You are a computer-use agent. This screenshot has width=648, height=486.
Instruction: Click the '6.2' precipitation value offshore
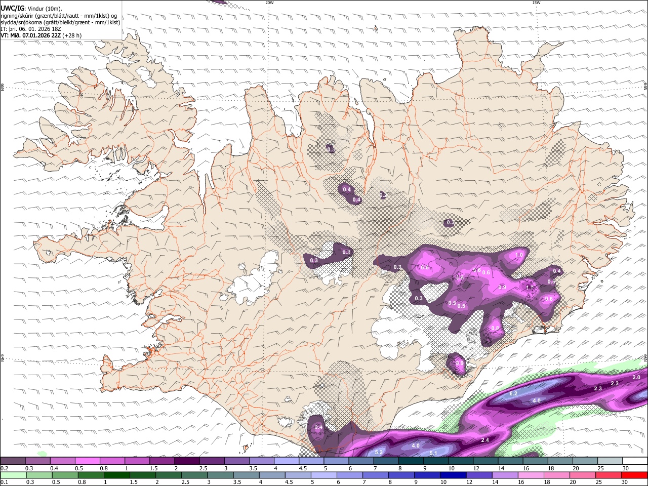click(x=513, y=393)
